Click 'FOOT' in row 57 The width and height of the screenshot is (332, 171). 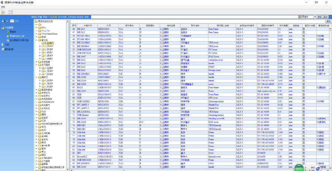tap(211, 67)
